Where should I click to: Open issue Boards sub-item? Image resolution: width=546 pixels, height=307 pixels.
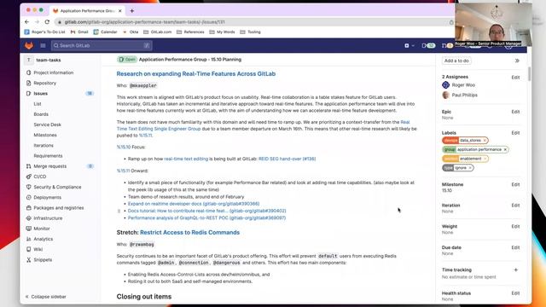(41, 114)
